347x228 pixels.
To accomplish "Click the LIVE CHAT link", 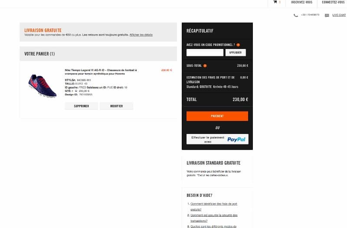I will click(339, 15).
